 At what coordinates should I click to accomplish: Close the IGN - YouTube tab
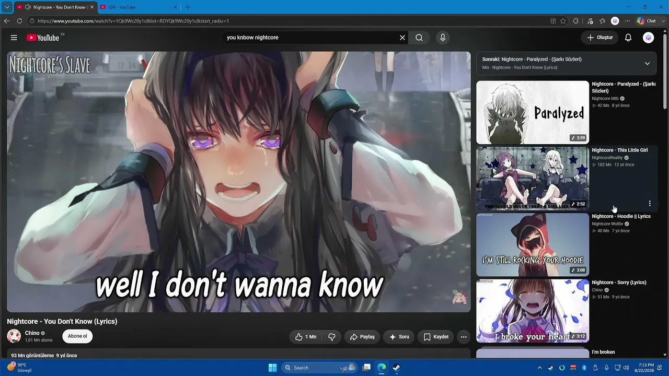(x=174, y=7)
